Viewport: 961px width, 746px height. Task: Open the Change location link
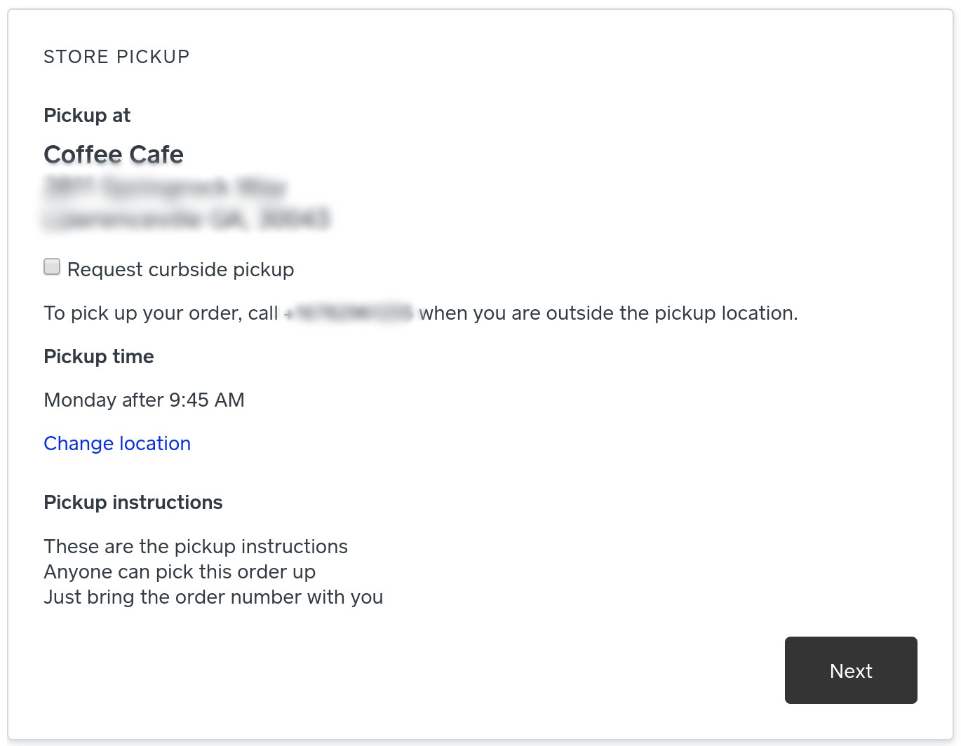117,444
